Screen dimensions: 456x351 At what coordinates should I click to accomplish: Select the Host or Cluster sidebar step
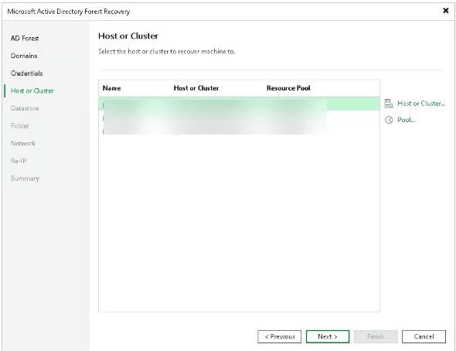(32, 90)
